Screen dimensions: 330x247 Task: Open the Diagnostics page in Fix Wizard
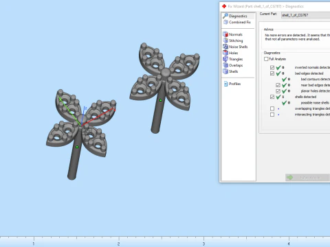click(x=238, y=16)
